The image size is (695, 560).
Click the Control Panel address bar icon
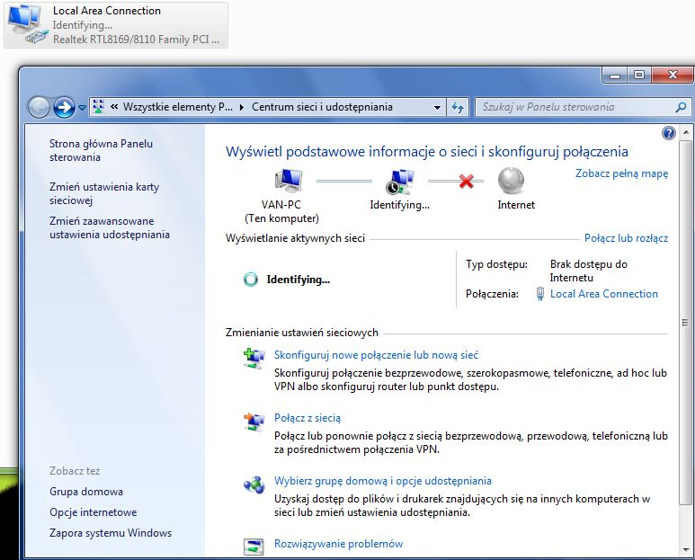[99, 107]
